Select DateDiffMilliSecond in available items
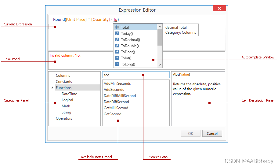This screenshot has height=167, width=278. (x=120, y=96)
